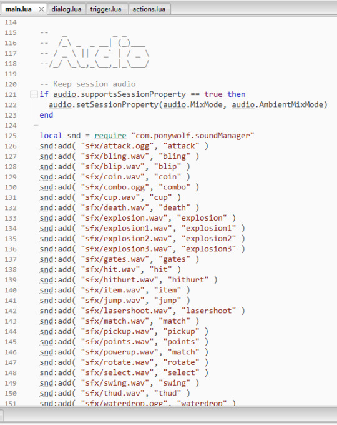Collapse the if block at line 121

coord(34,94)
